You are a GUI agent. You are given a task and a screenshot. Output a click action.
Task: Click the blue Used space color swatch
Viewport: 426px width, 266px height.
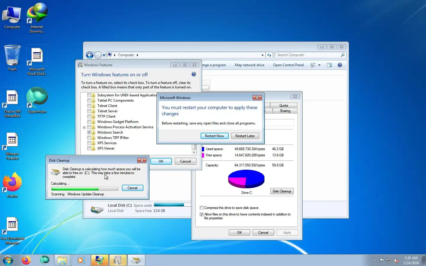pyautogui.click(x=203, y=149)
